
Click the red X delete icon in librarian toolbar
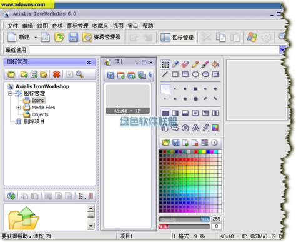(x=56, y=74)
